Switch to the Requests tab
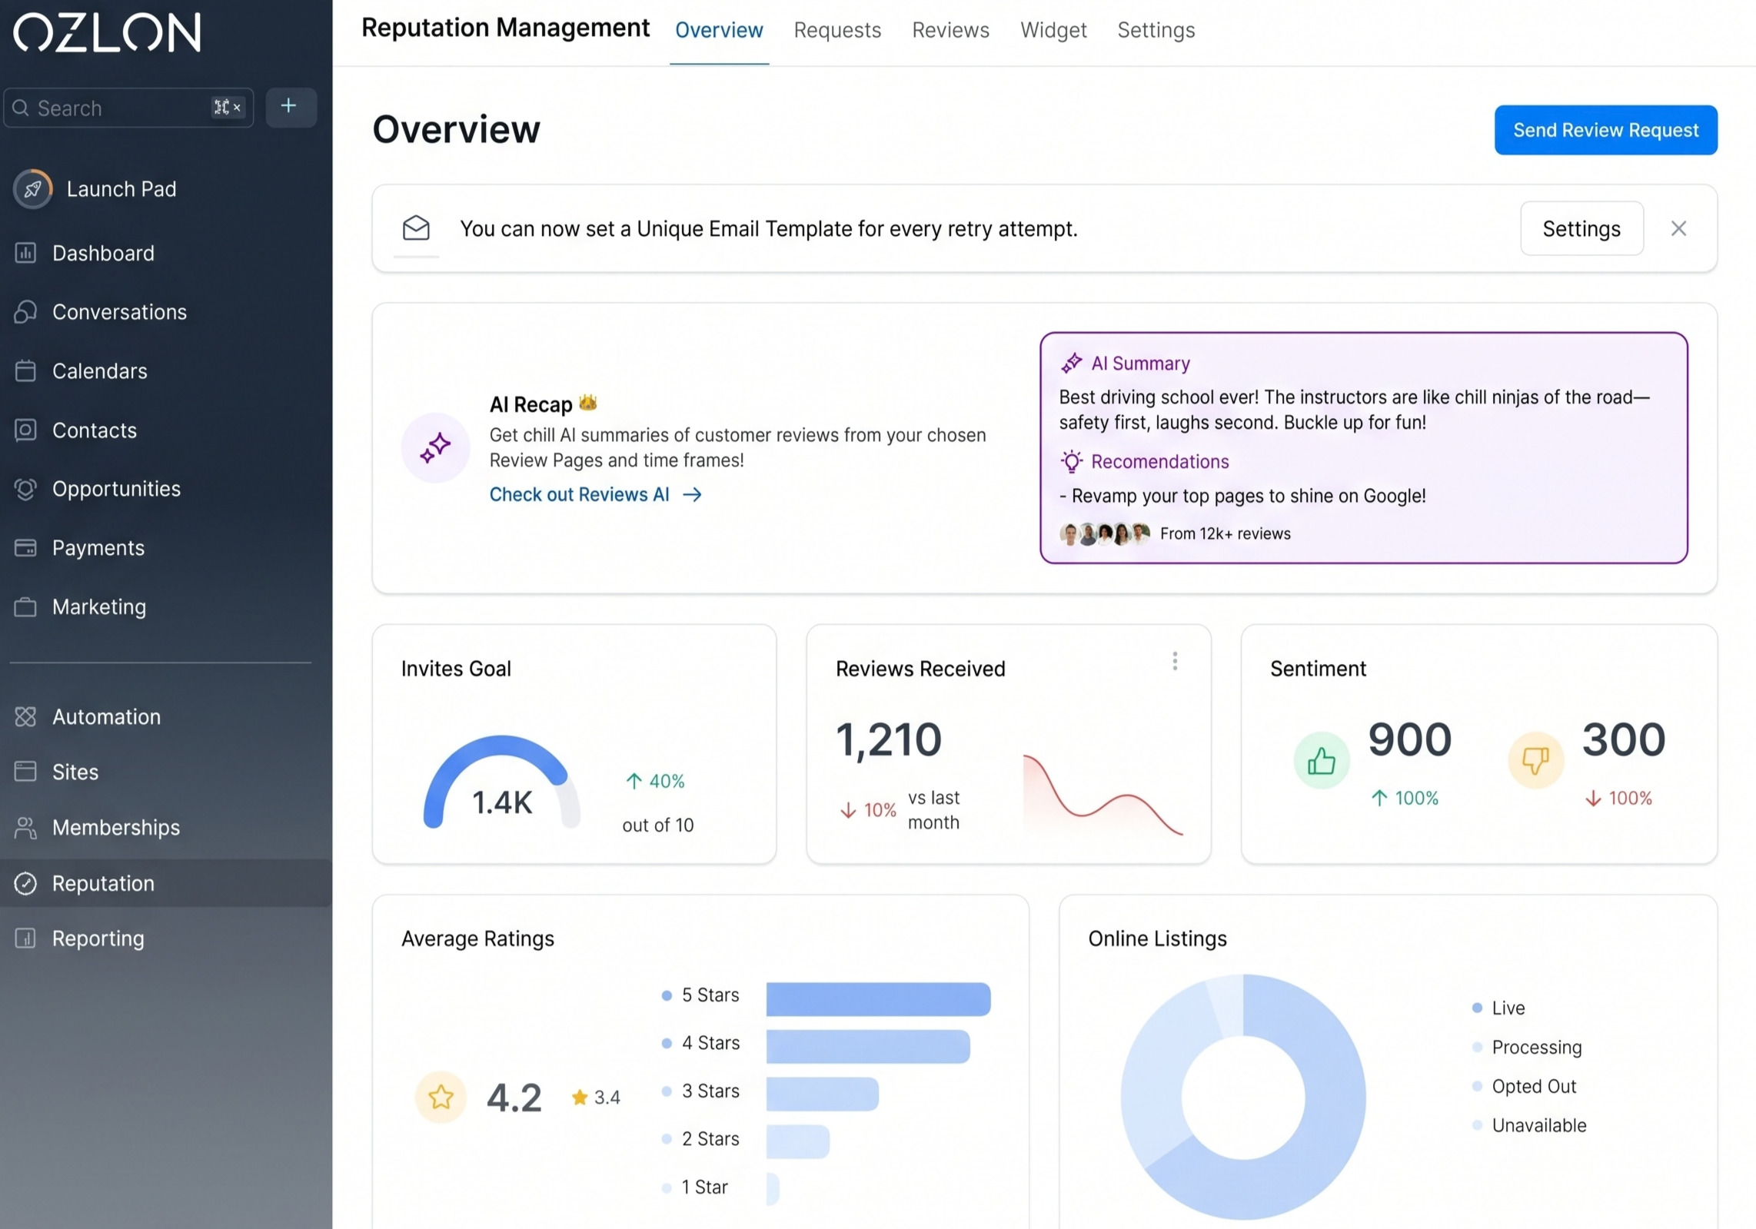Image resolution: width=1756 pixels, height=1229 pixels. point(837,31)
